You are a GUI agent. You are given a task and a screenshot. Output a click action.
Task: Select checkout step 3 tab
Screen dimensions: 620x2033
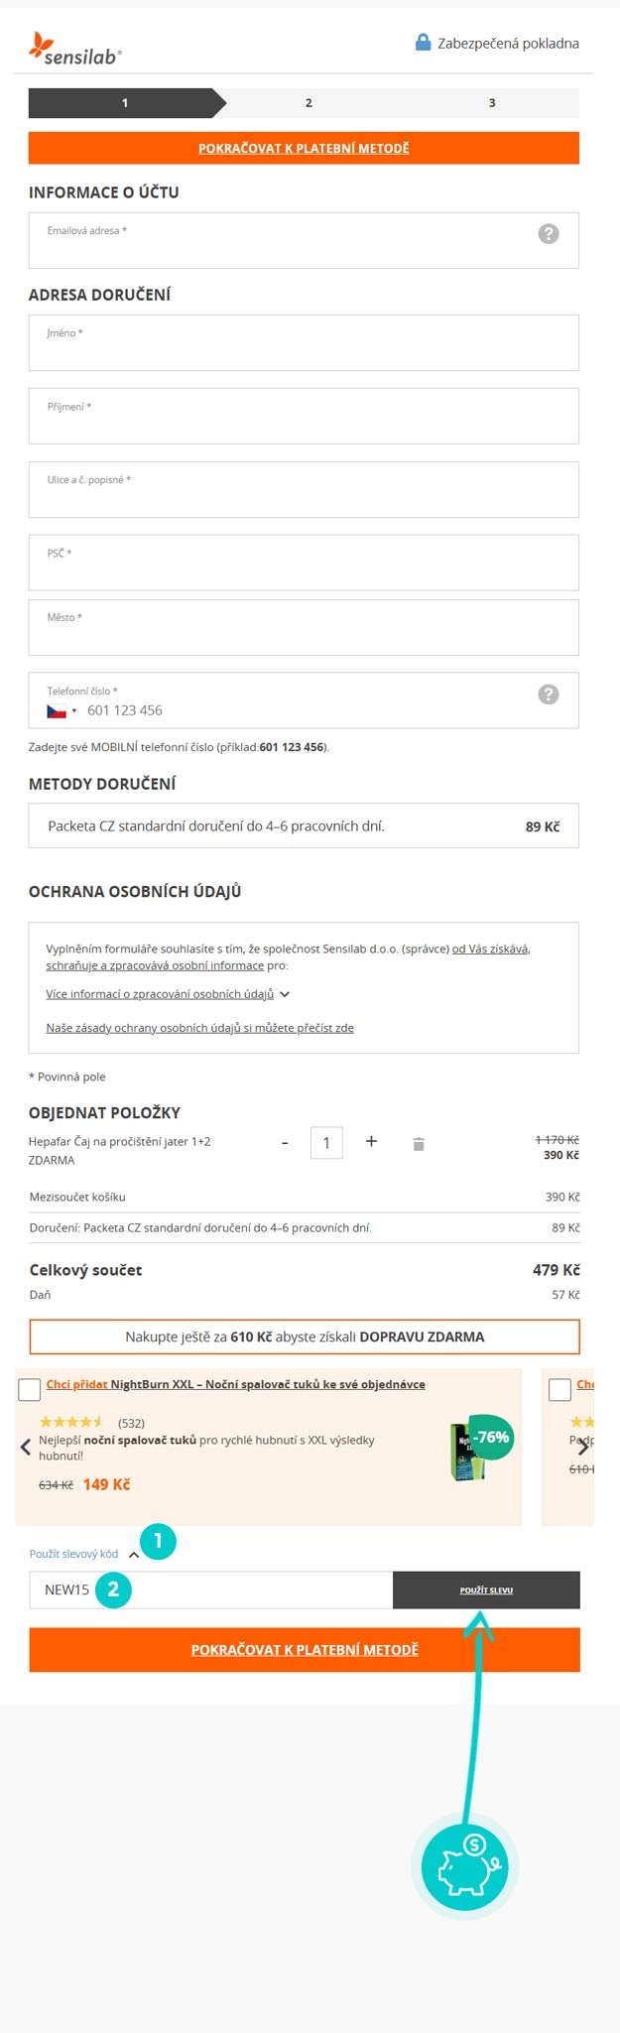tap(492, 103)
